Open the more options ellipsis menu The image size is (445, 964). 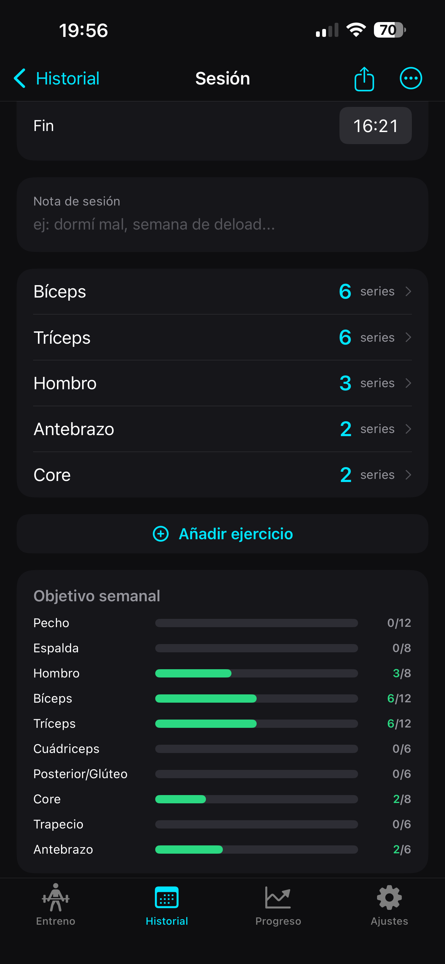[x=411, y=79]
